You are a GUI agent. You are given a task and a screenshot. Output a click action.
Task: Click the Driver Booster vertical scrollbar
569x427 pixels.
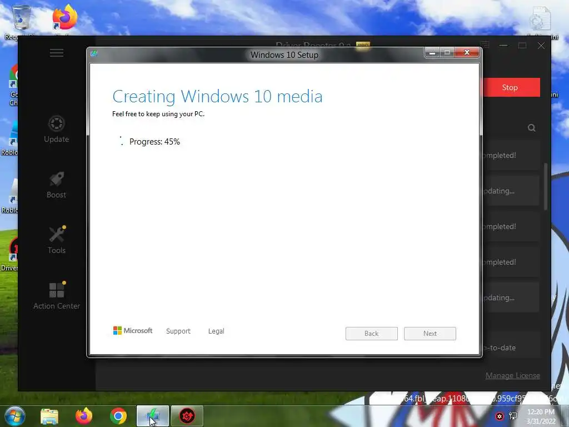(x=546, y=187)
